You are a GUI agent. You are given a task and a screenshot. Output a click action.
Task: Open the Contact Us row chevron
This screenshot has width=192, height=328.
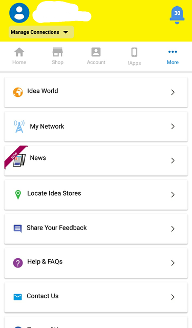(x=173, y=297)
